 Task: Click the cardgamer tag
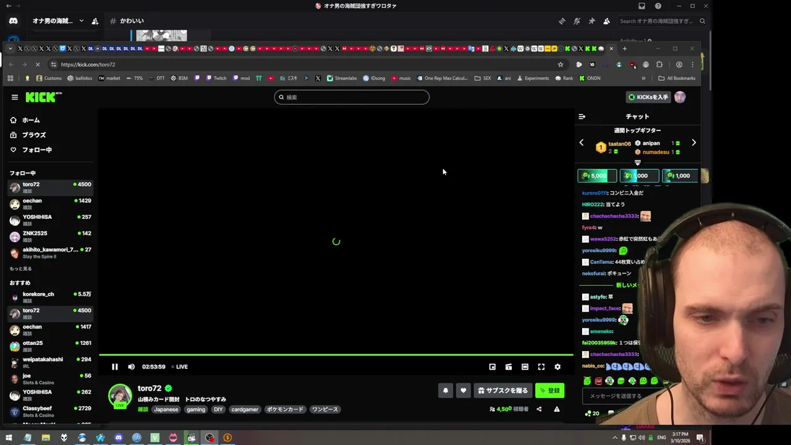point(245,409)
